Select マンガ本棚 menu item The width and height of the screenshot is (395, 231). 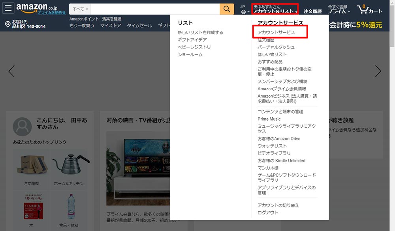pos(268,168)
